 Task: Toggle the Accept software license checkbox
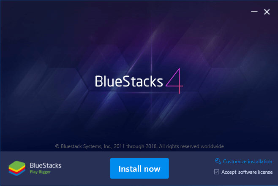(216, 172)
